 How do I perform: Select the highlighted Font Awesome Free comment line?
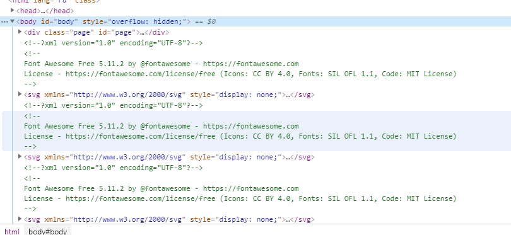162,126
